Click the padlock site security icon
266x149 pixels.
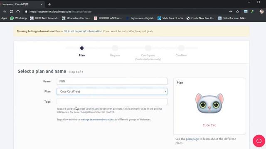click(x=26, y=12)
